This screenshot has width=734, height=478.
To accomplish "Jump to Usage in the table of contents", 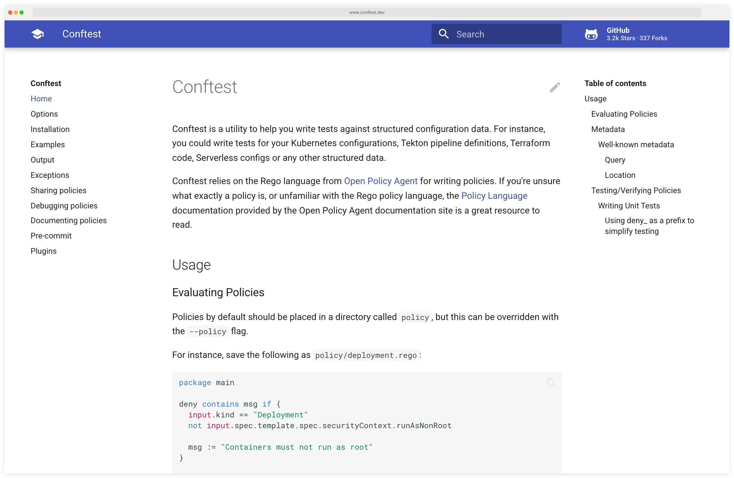I will (x=595, y=99).
